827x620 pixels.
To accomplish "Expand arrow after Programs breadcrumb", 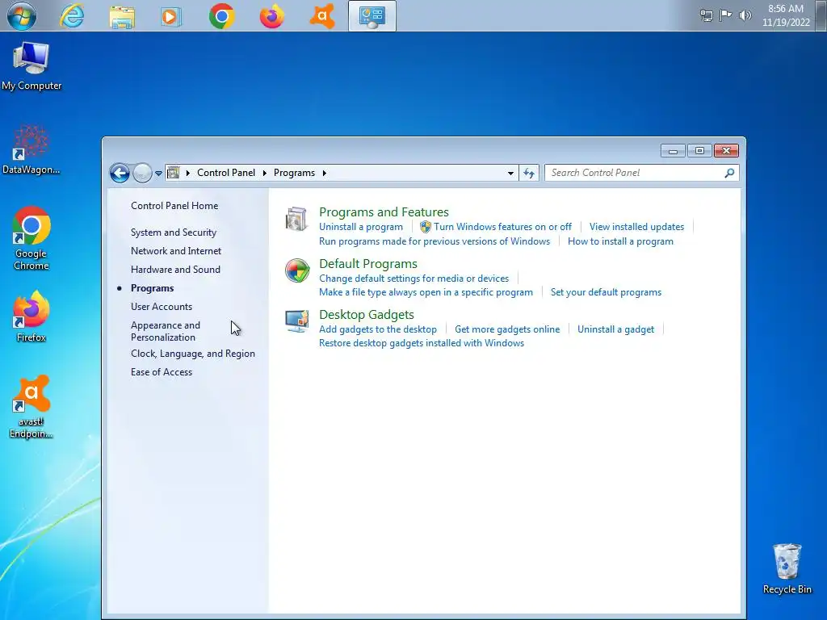I will pos(325,173).
